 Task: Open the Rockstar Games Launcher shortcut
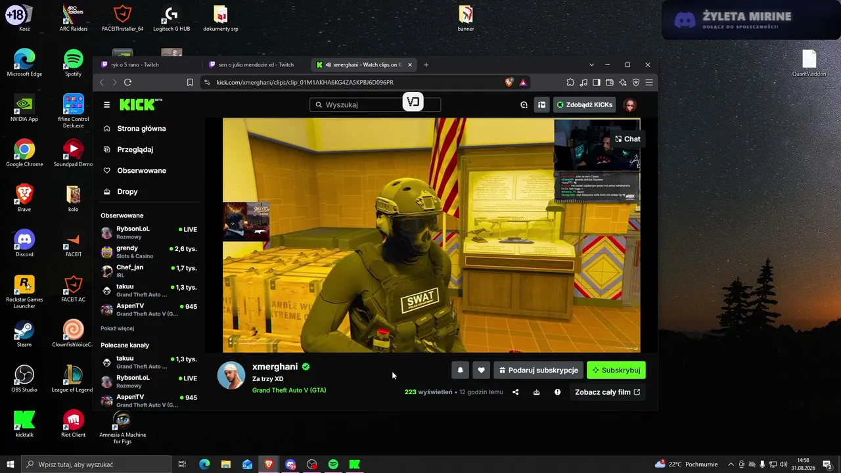pyautogui.click(x=24, y=291)
